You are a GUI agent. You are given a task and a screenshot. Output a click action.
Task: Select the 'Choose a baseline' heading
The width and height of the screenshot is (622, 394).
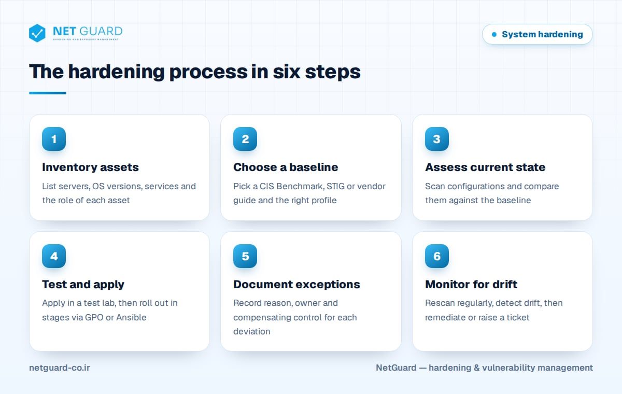pos(286,167)
